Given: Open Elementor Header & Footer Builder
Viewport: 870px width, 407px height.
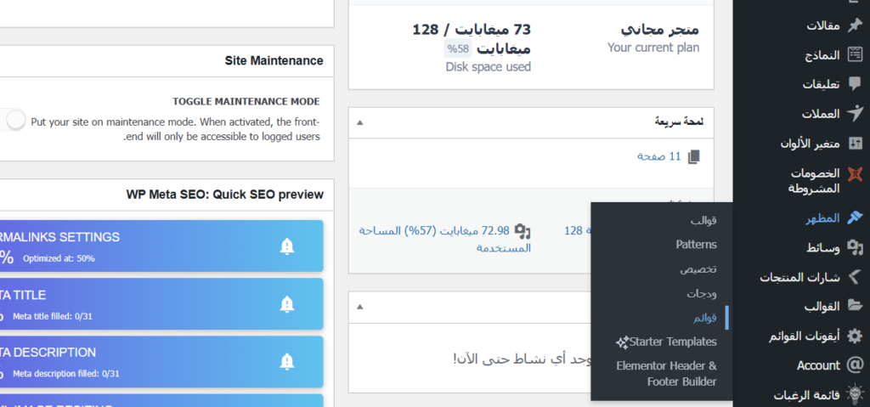Looking at the screenshot, I should [x=666, y=374].
